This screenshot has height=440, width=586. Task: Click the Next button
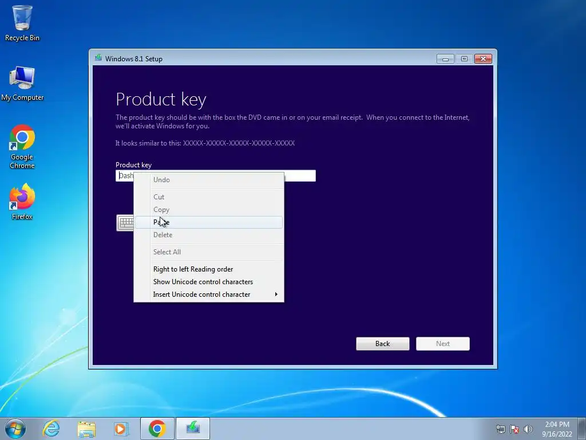[443, 344]
